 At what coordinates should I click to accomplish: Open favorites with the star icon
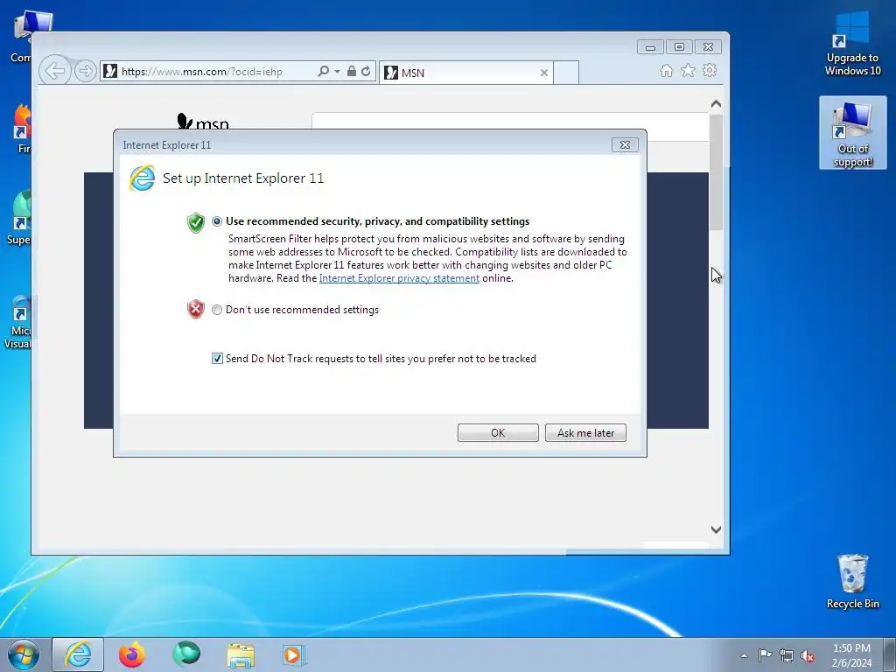(688, 70)
